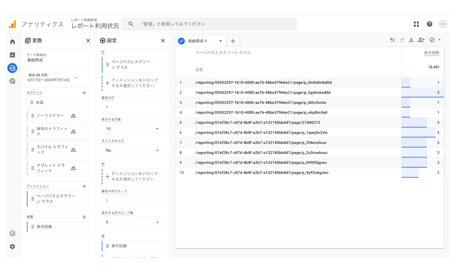Click the 設定 gear icon in panel header
Image resolution: width=456 pixels, height=273 pixels.
tap(103, 41)
